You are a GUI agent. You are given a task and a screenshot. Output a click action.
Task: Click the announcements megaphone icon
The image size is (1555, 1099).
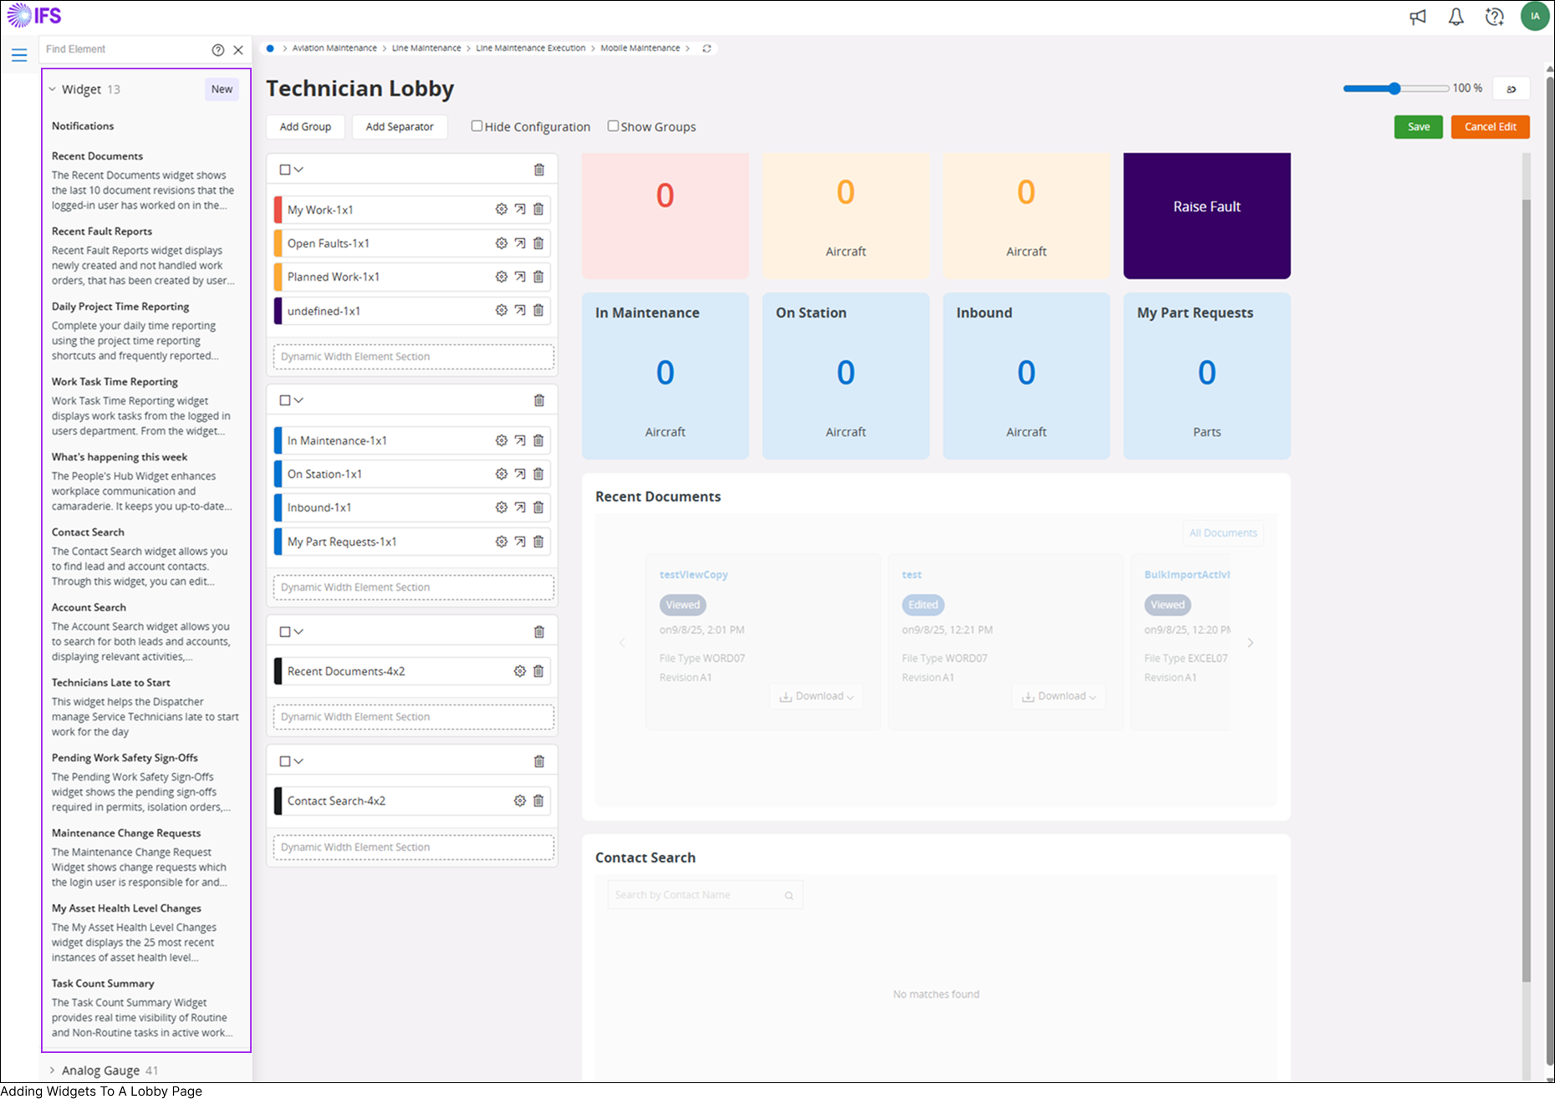click(1418, 17)
